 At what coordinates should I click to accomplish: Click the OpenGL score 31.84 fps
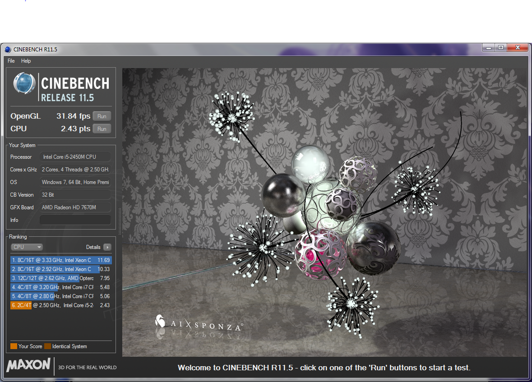(73, 116)
